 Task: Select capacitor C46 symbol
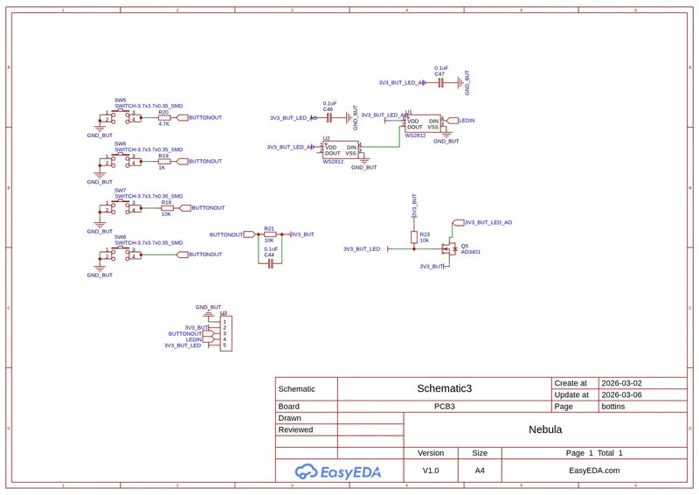click(x=329, y=118)
